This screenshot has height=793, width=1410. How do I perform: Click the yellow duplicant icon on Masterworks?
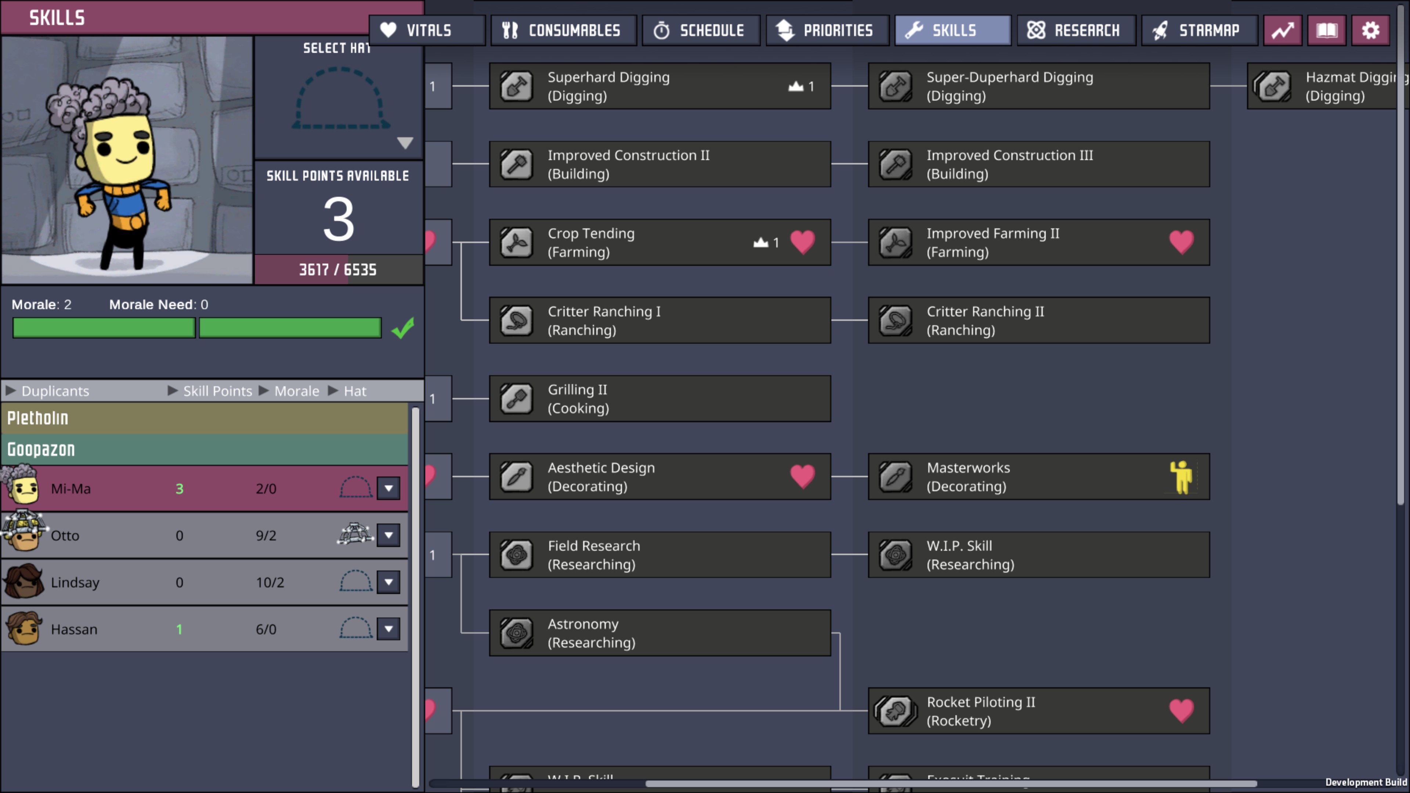[1181, 477]
